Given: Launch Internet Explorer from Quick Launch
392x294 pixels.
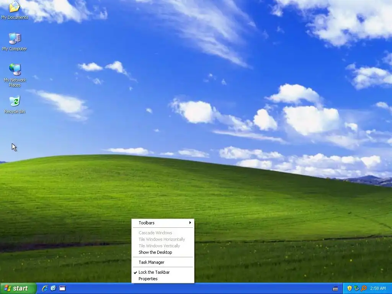Looking at the screenshot, I should tap(45, 288).
